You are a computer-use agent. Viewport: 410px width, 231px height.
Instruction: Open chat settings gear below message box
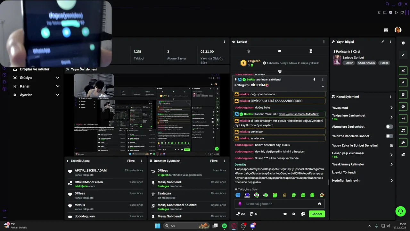point(293,214)
